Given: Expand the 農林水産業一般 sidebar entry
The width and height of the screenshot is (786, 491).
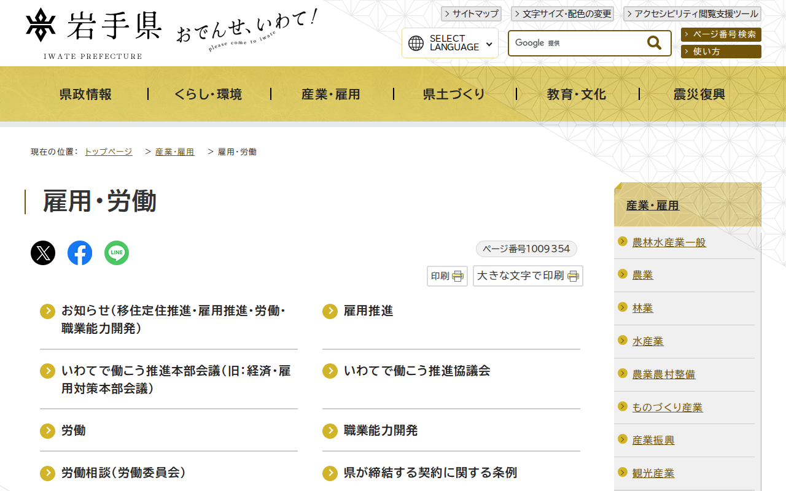Looking at the screenshot, I should [667, 242].
